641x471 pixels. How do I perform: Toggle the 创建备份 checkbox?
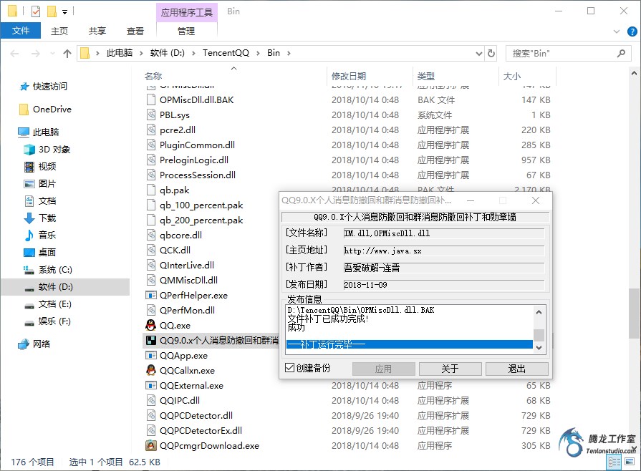pyautogui.click(x=289, y=368)
